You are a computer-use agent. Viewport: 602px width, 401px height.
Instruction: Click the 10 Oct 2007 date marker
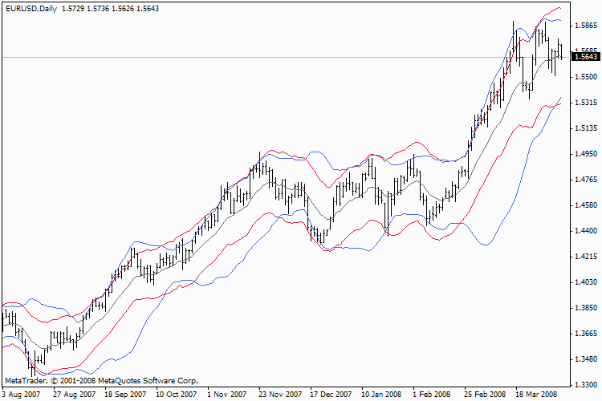[177, 394]
